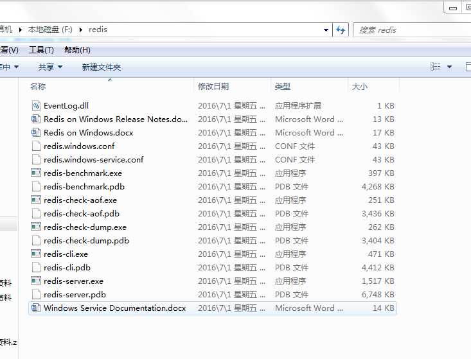Click the 1,517 KB size value
Screen dimensions: 471x359
(x=378, y=281)
